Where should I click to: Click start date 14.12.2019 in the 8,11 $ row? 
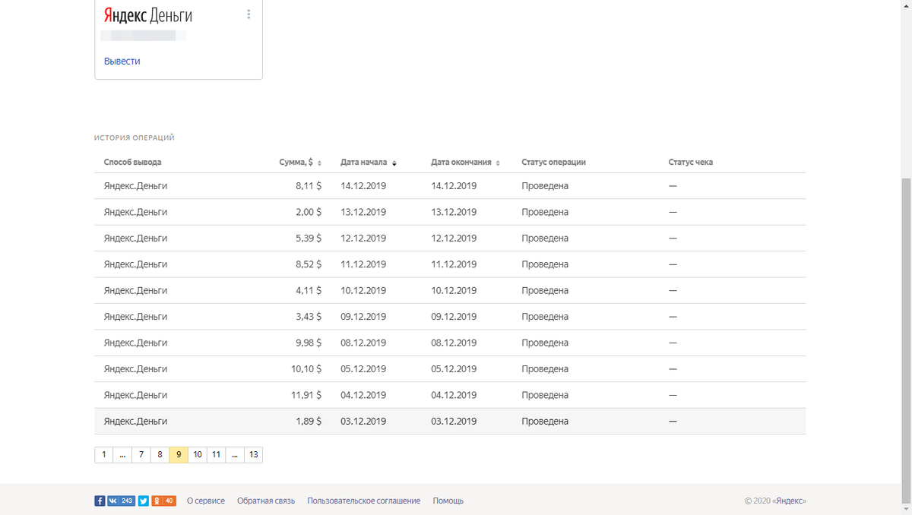(x=363, y=186)
